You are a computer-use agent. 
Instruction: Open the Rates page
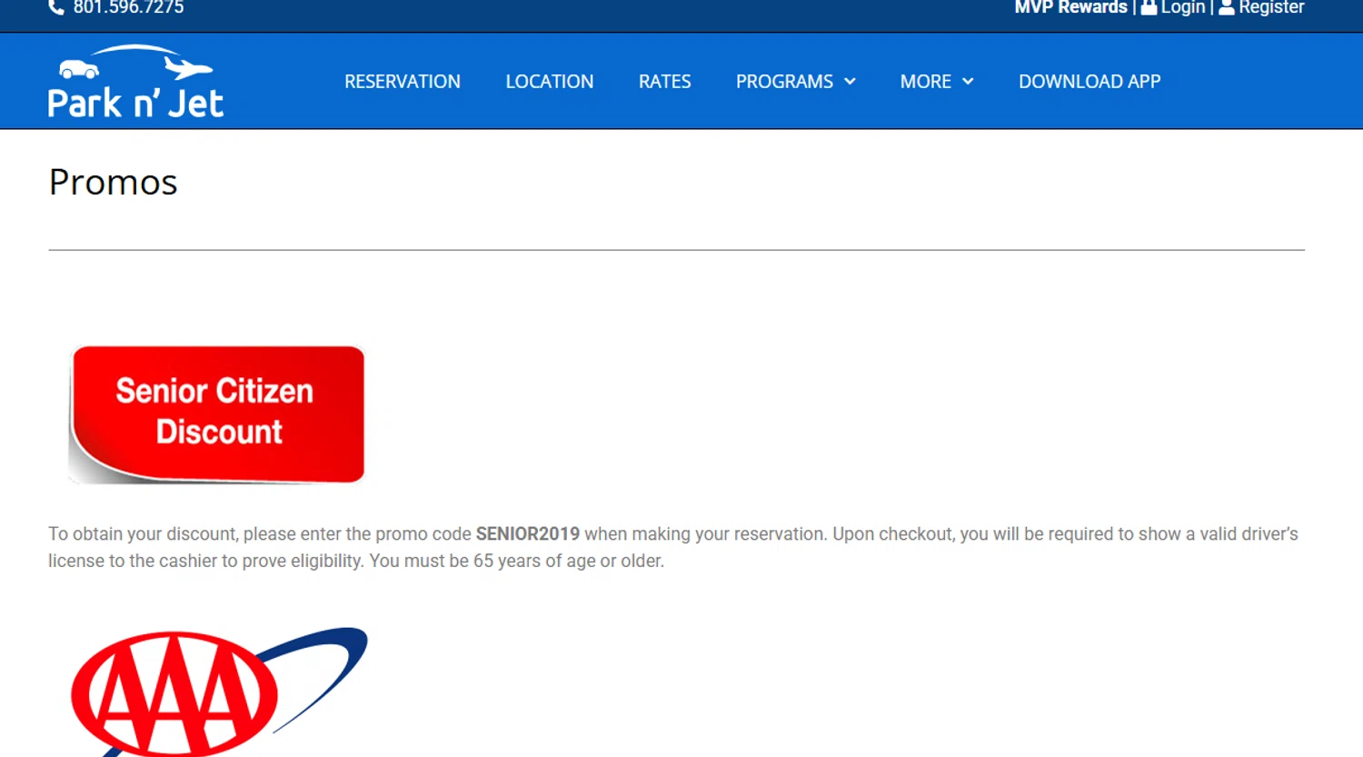coord(664,82)
